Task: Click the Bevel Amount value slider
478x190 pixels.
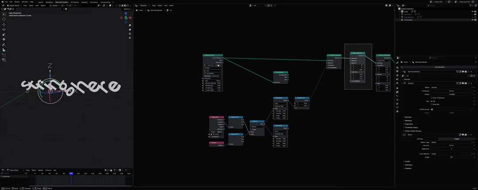Action: click(452, 145)
